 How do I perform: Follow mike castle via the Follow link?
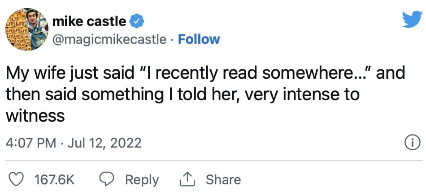[x=199, y=39]
